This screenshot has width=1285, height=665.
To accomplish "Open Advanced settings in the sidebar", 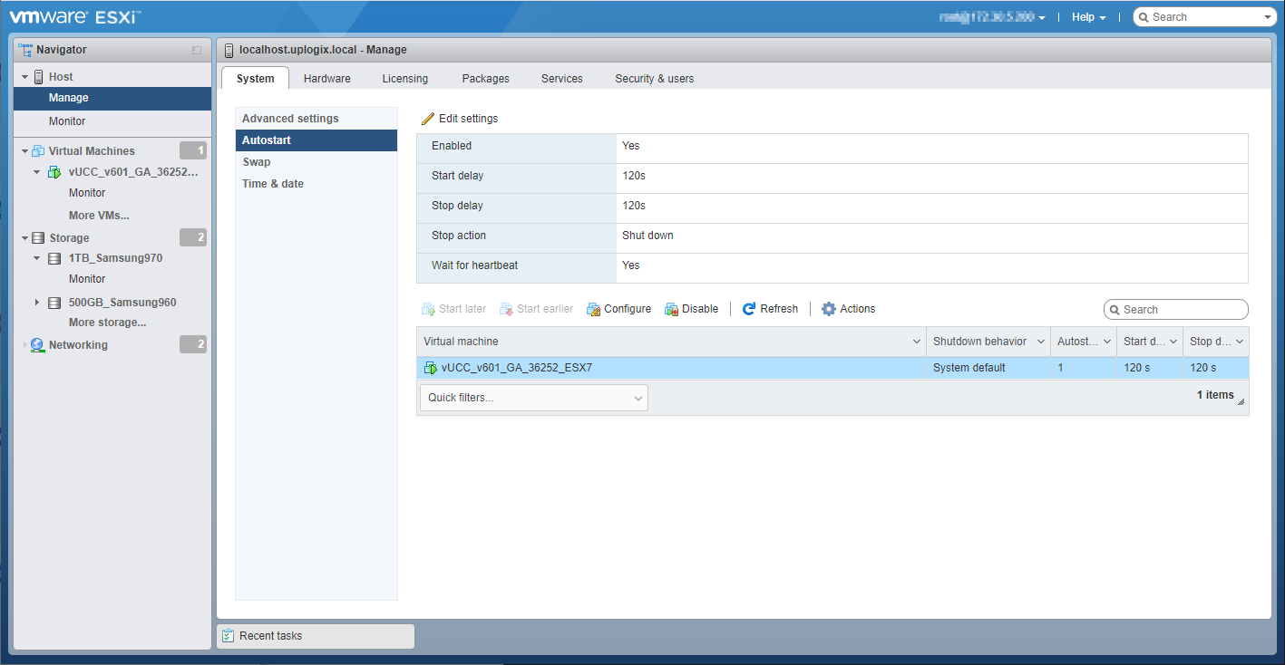I will coord(290,119).
